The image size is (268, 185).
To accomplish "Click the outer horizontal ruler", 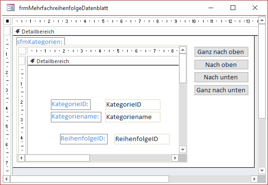I will 135,22.
